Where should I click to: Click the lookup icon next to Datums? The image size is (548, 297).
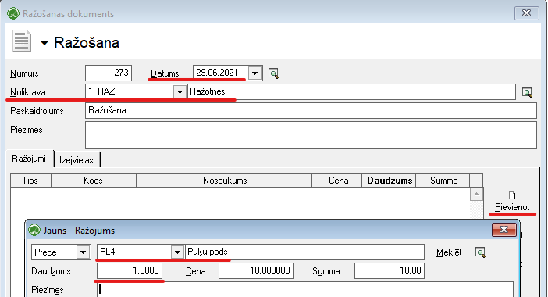tap(273, 73)
